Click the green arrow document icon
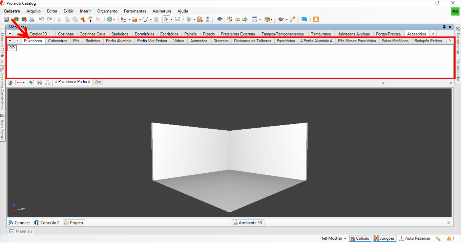 [x=32, y=82]
